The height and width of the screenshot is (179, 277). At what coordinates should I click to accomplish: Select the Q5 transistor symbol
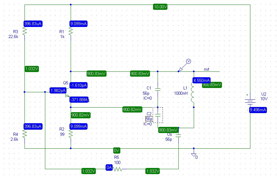point(68,92)
